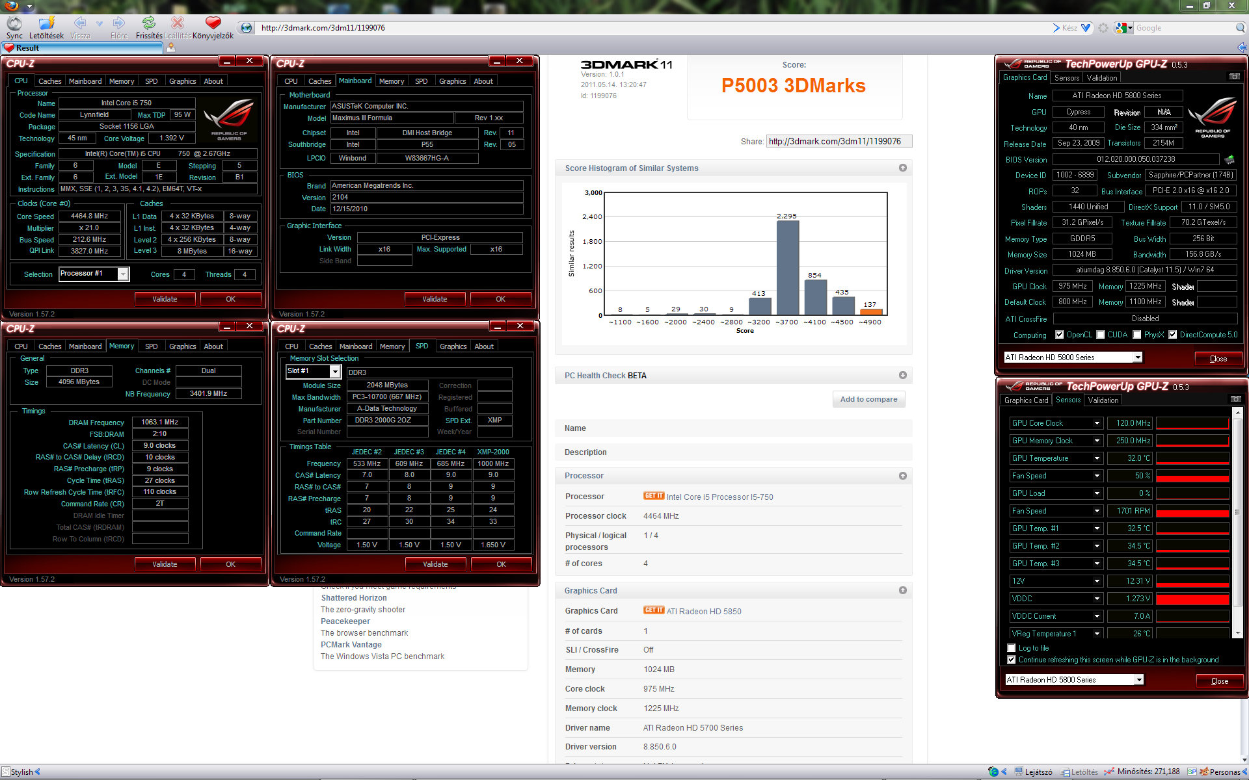Open Graphics tab in Mainboard CPU-Z window
Image resolution: width=1249 pixels, height=780 pixels.
coord(453,81)
